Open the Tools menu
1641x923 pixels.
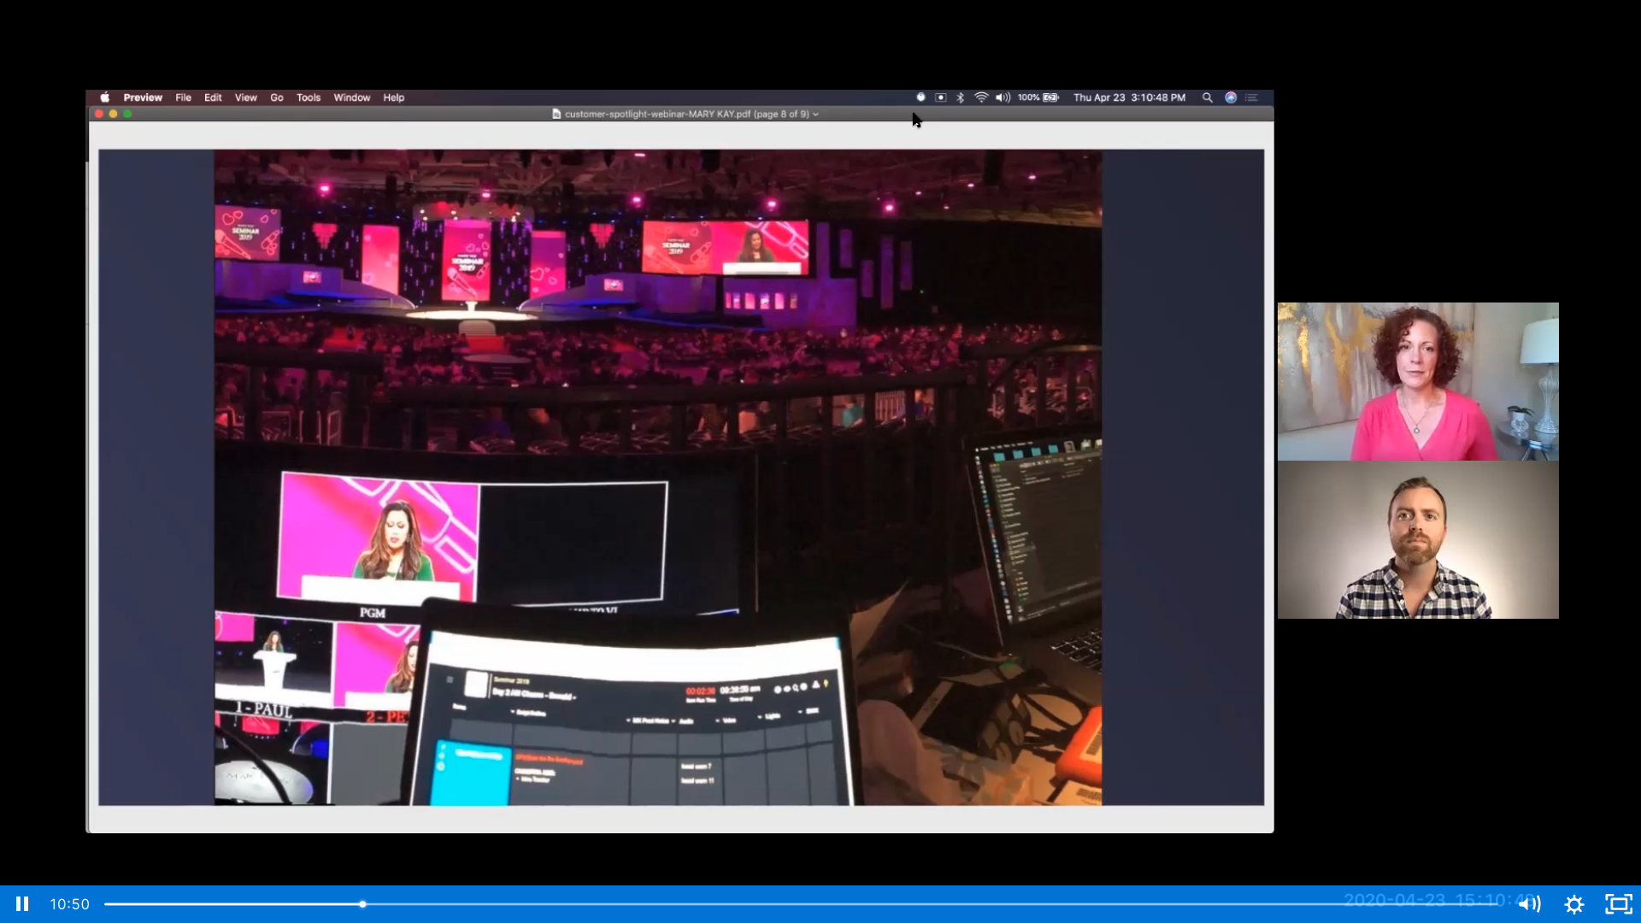tap(309, 97)
